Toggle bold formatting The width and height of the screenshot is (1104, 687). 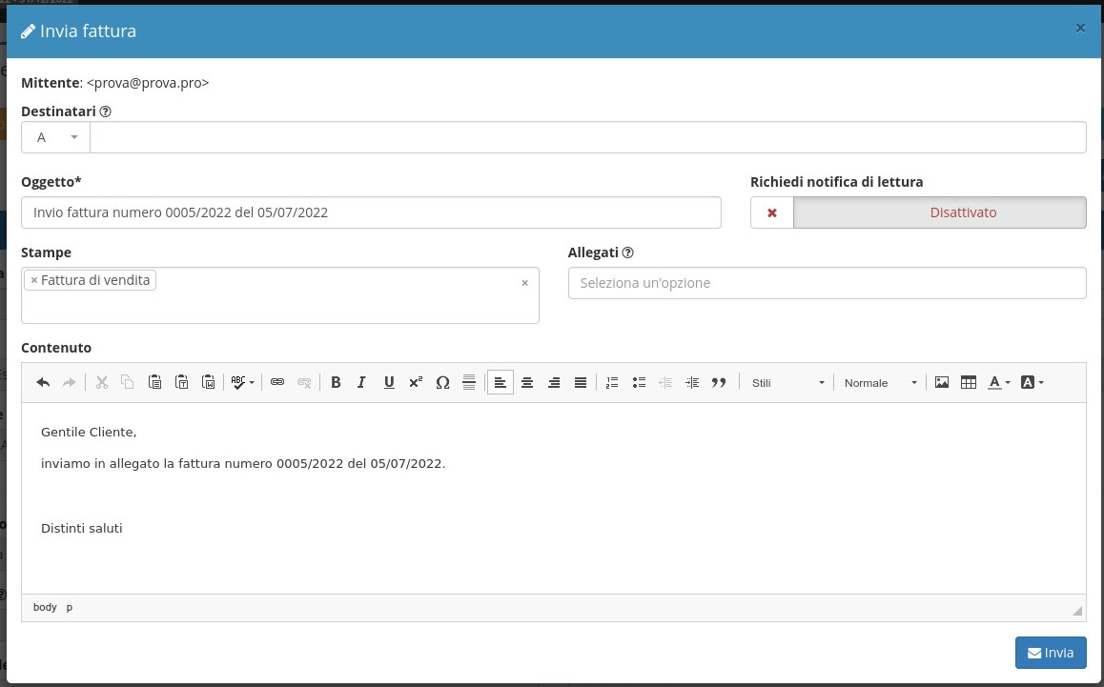click(x=336, y=383)
